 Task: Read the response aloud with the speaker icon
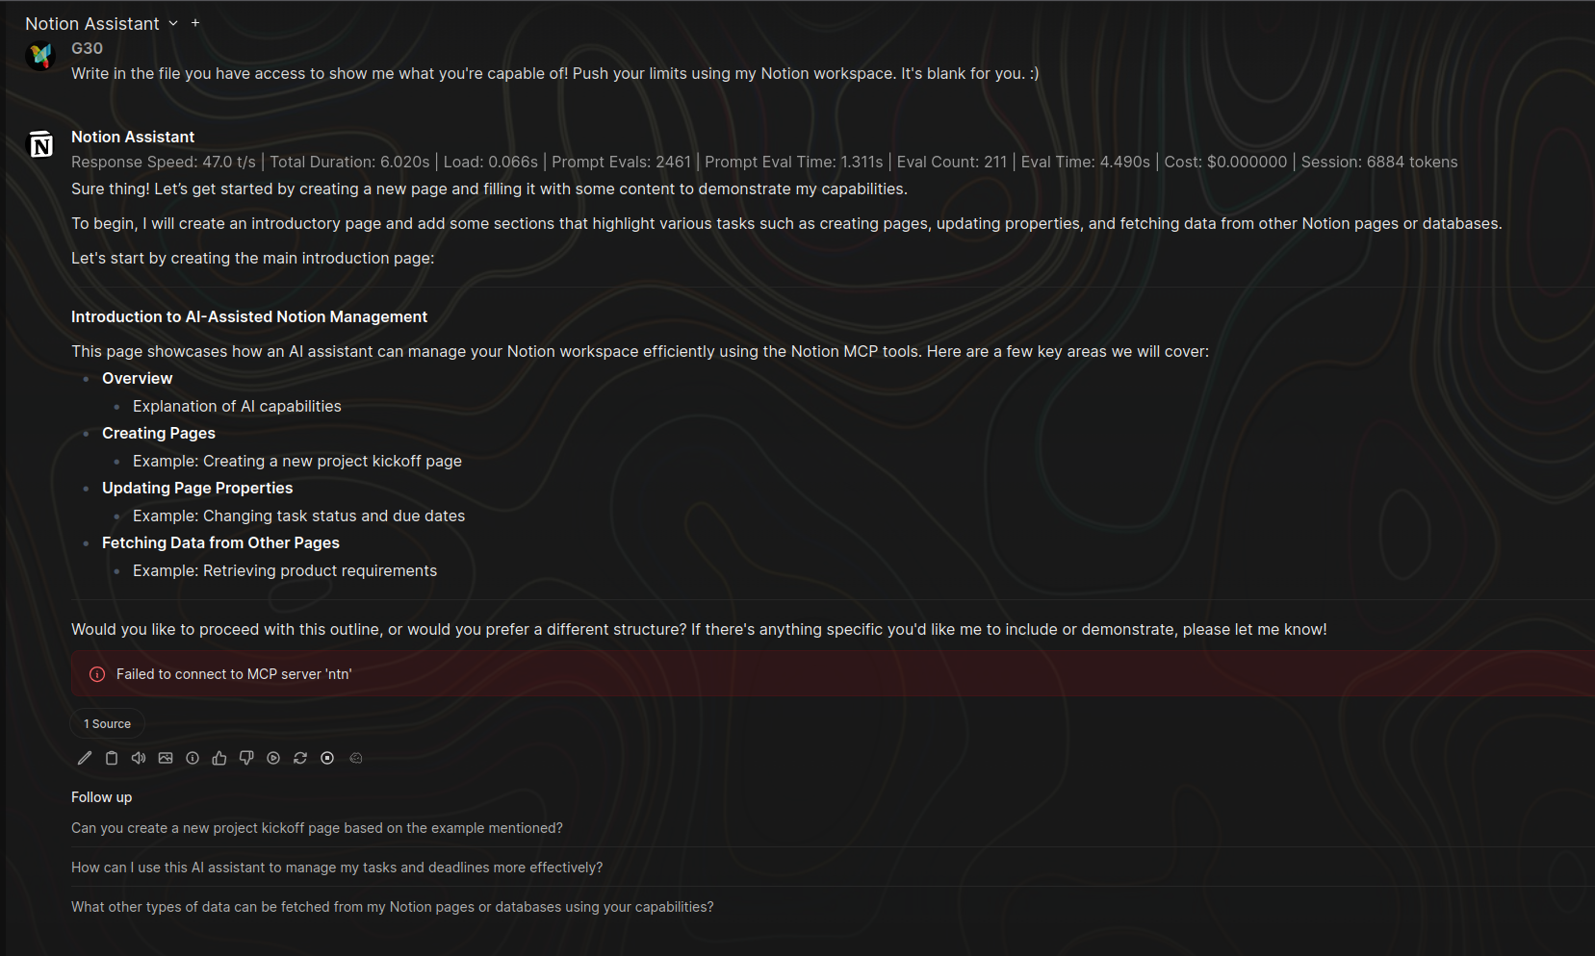coord(139,758)
